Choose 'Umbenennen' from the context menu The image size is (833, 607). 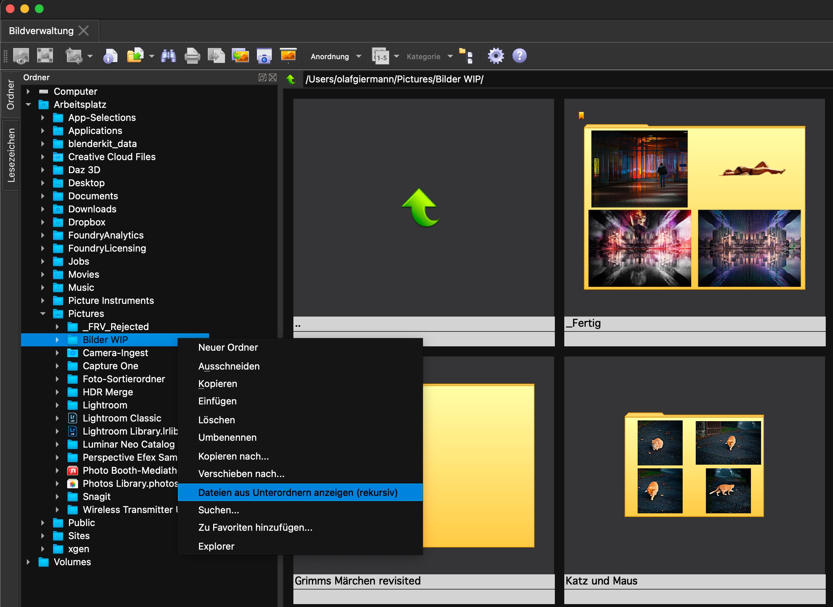click(227, 437)
